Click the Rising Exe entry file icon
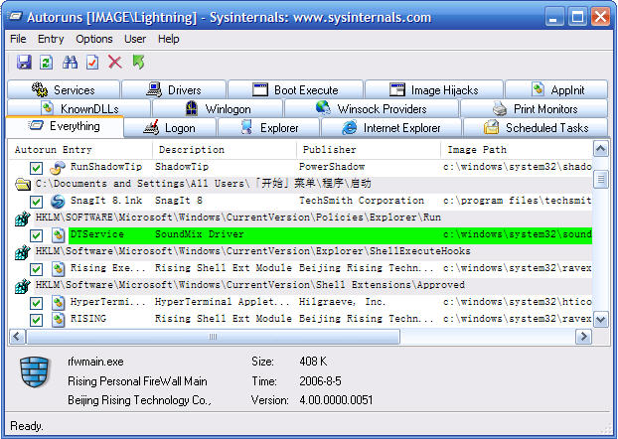Viewport: 618px width, 439px height. (x=58, y=269)
